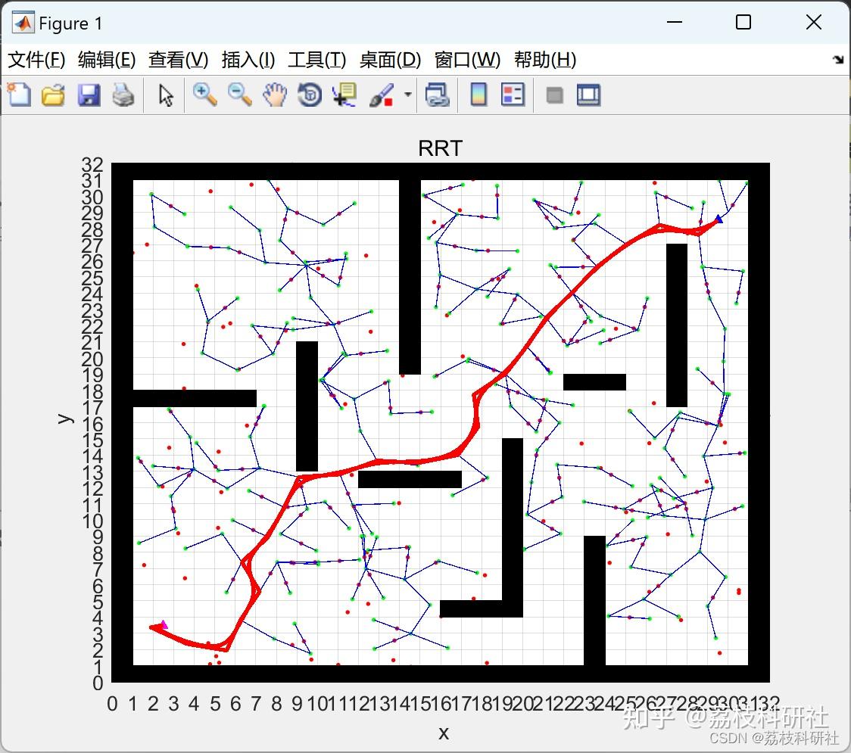
Task: Click the New Figure icon
Action: pyautogui.click(x=19, y=95)
